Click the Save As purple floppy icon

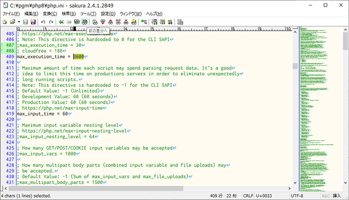[33, 22]
